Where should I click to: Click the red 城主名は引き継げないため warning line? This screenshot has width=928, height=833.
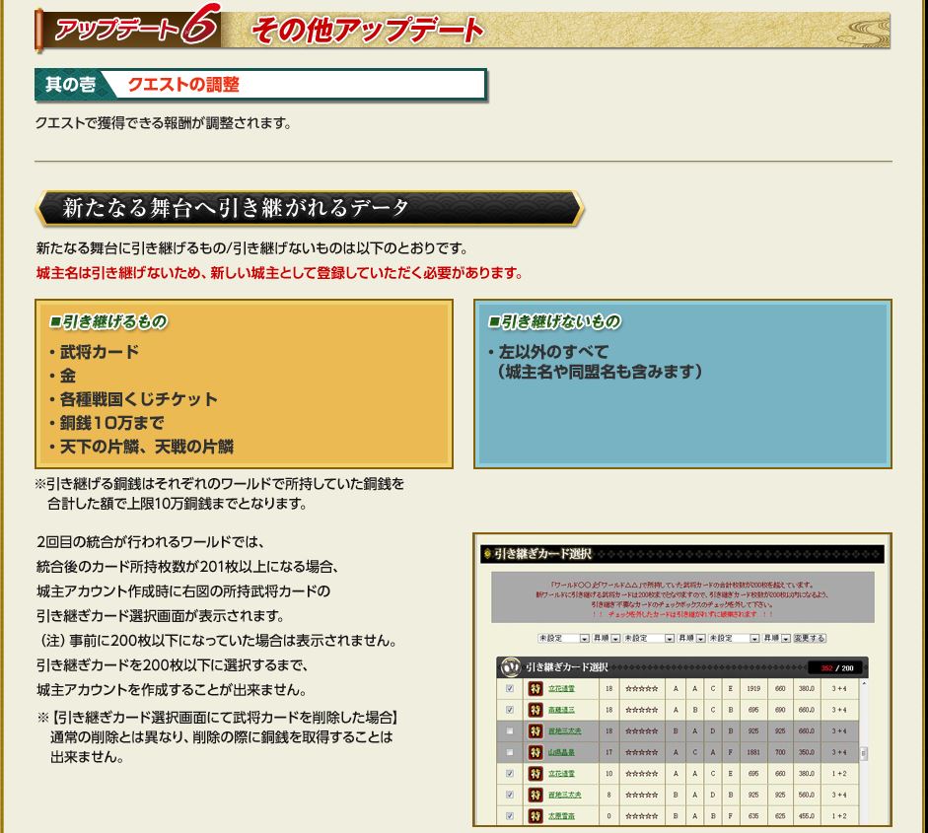(279, 273)
